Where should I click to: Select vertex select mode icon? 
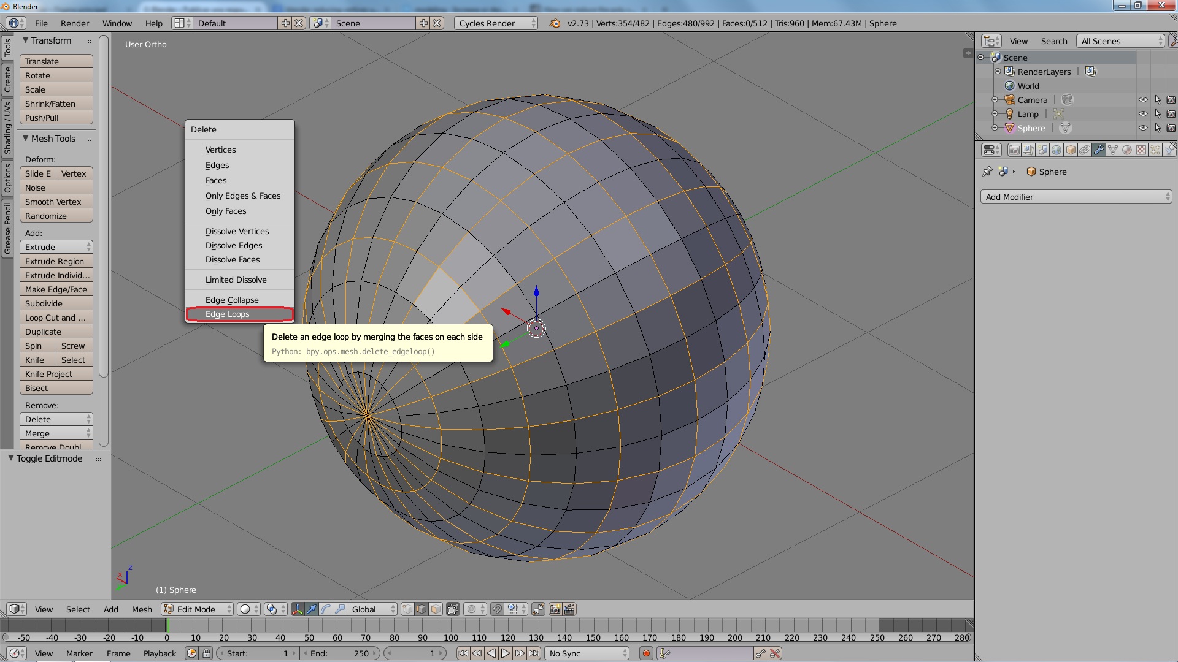407,609
